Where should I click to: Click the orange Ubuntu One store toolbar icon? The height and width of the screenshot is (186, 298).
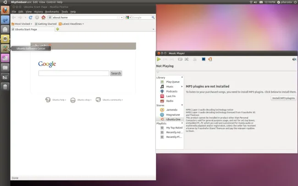coord(210,59)
